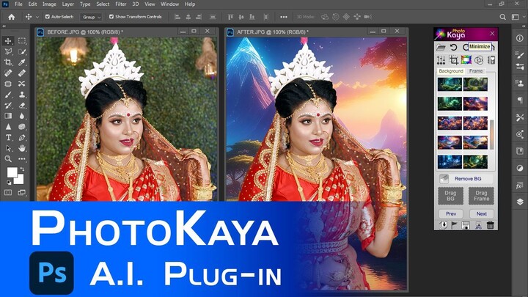Click the Next button
This screenshot has height=297, width=528.
(x=482, y=214)
